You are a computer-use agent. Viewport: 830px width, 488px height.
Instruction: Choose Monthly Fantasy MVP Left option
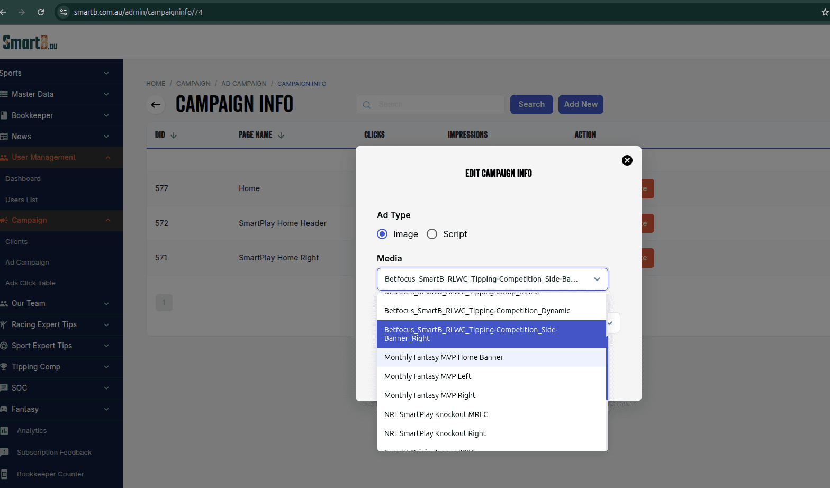(x=491, y=376)
